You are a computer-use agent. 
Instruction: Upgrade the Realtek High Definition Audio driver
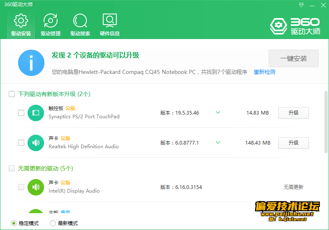pos(294,143)
